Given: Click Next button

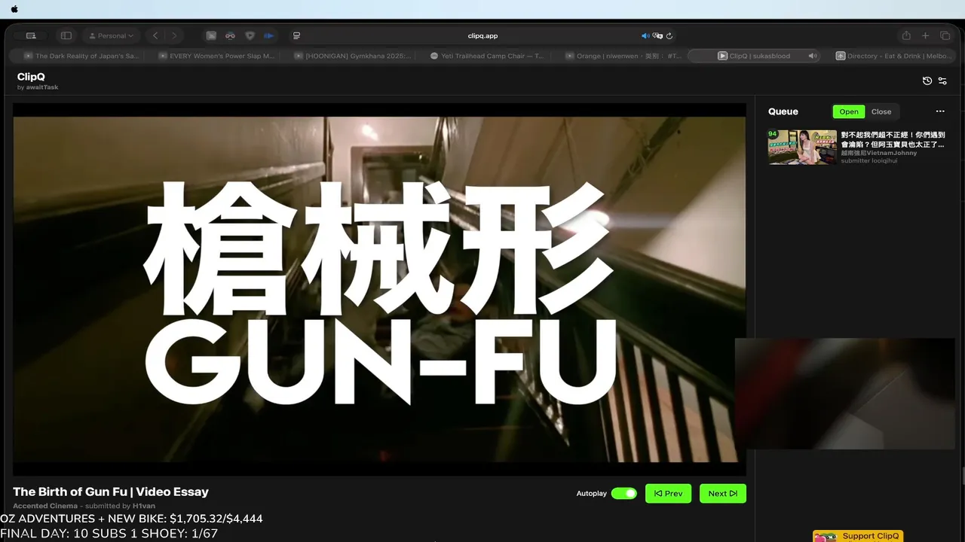Looking at the screenshot, I should click(722, 493).
